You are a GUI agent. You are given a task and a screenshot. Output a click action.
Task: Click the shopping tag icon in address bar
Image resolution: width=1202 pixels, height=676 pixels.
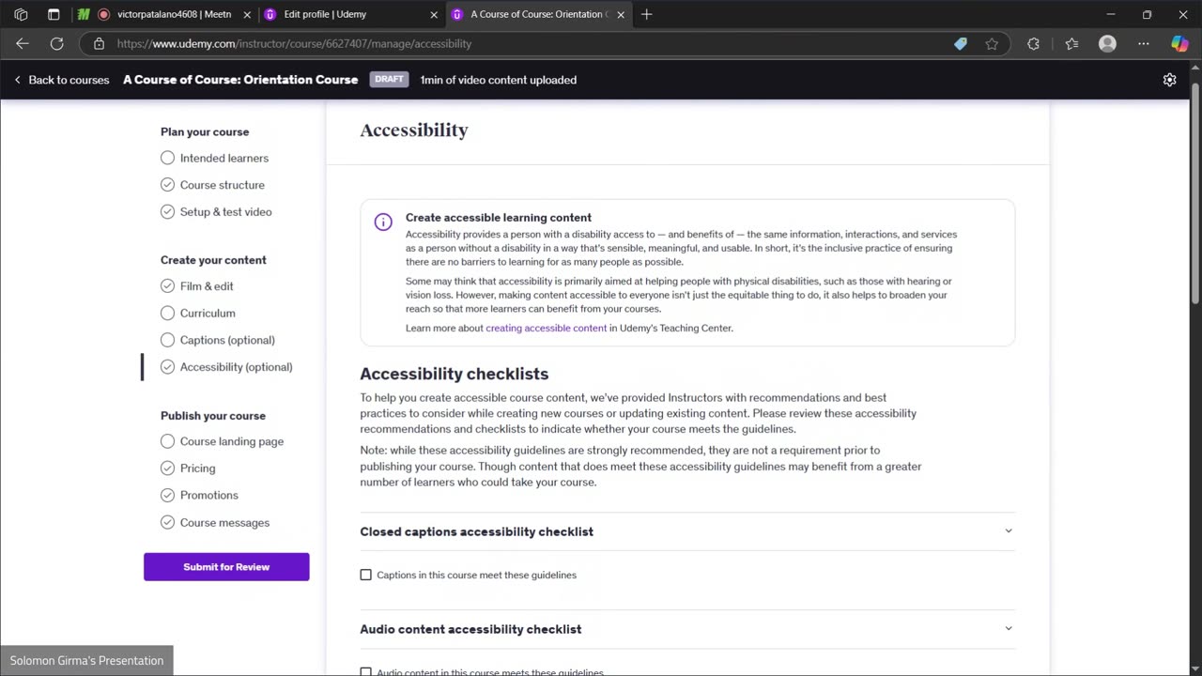click(960, 43)
